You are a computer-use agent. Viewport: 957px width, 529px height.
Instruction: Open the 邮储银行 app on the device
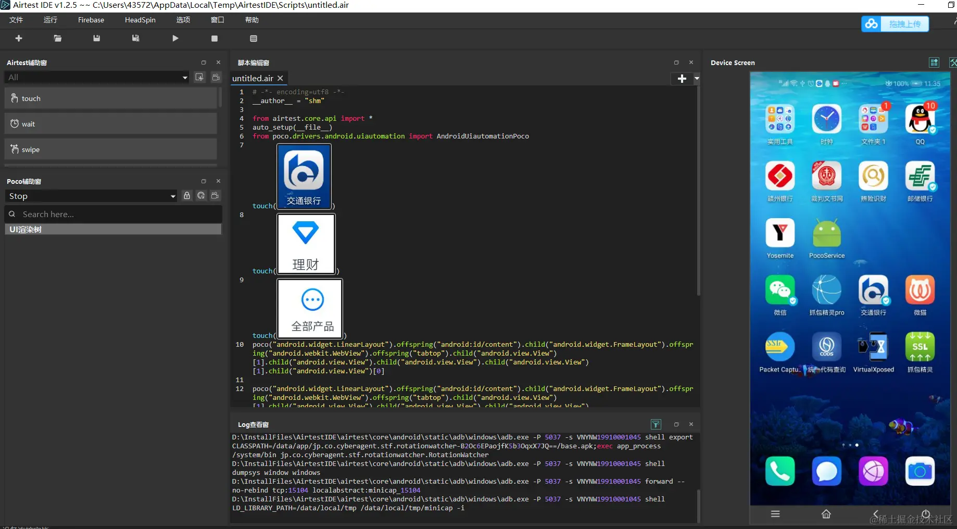point(920,182)
